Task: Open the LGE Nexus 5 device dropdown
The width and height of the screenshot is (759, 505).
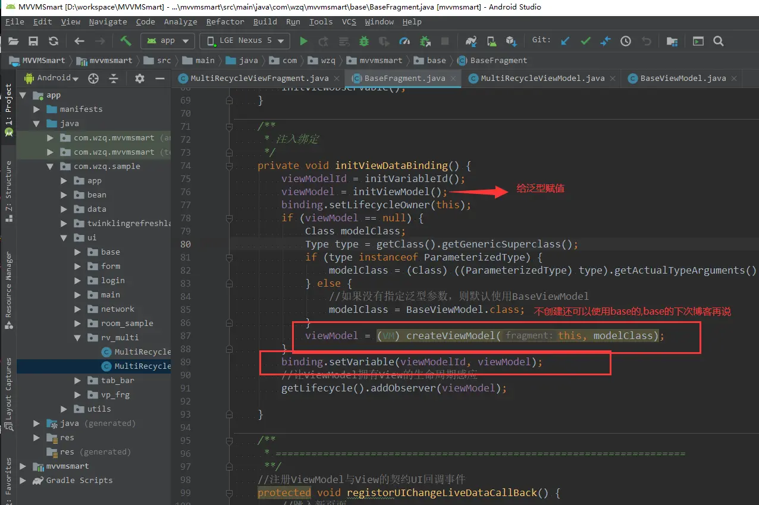Action: (x=245, y=41)
